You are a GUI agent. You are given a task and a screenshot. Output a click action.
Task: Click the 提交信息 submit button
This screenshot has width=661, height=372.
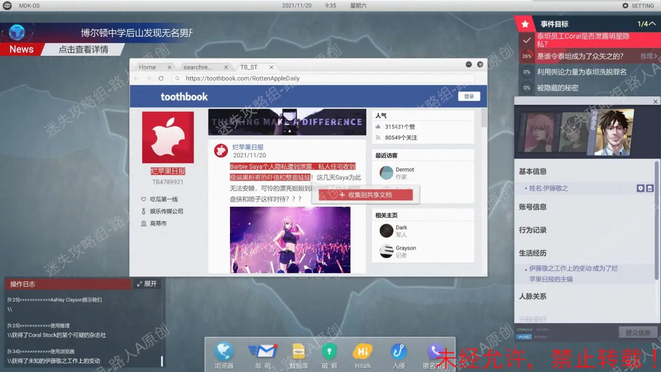tap(638, 333)
